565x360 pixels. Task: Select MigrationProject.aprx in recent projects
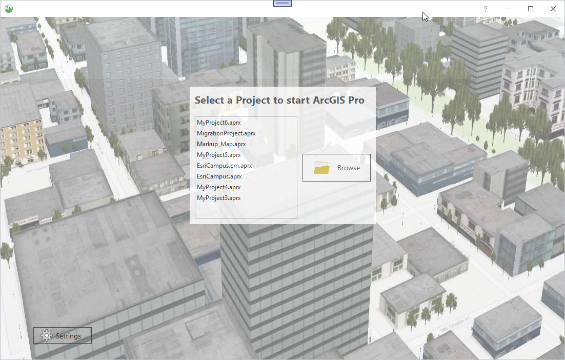[226, 133]
